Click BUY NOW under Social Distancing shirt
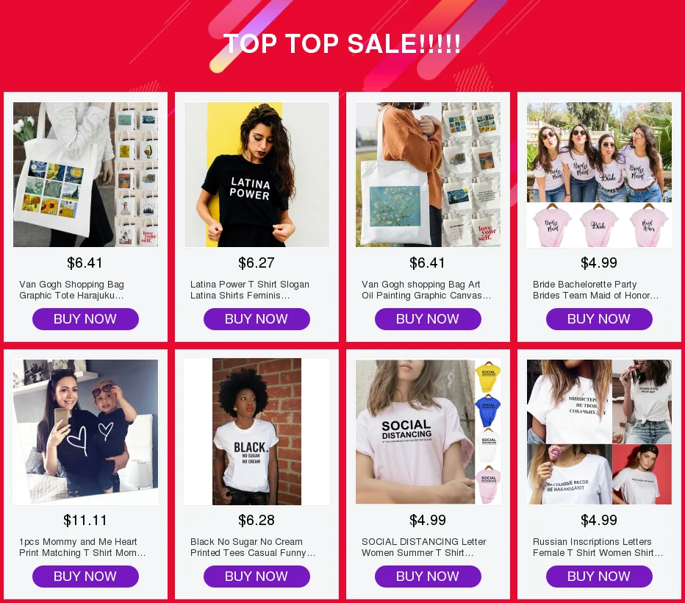Image resolution: width=685 pixels, height=603 pixels. (428, 577)
